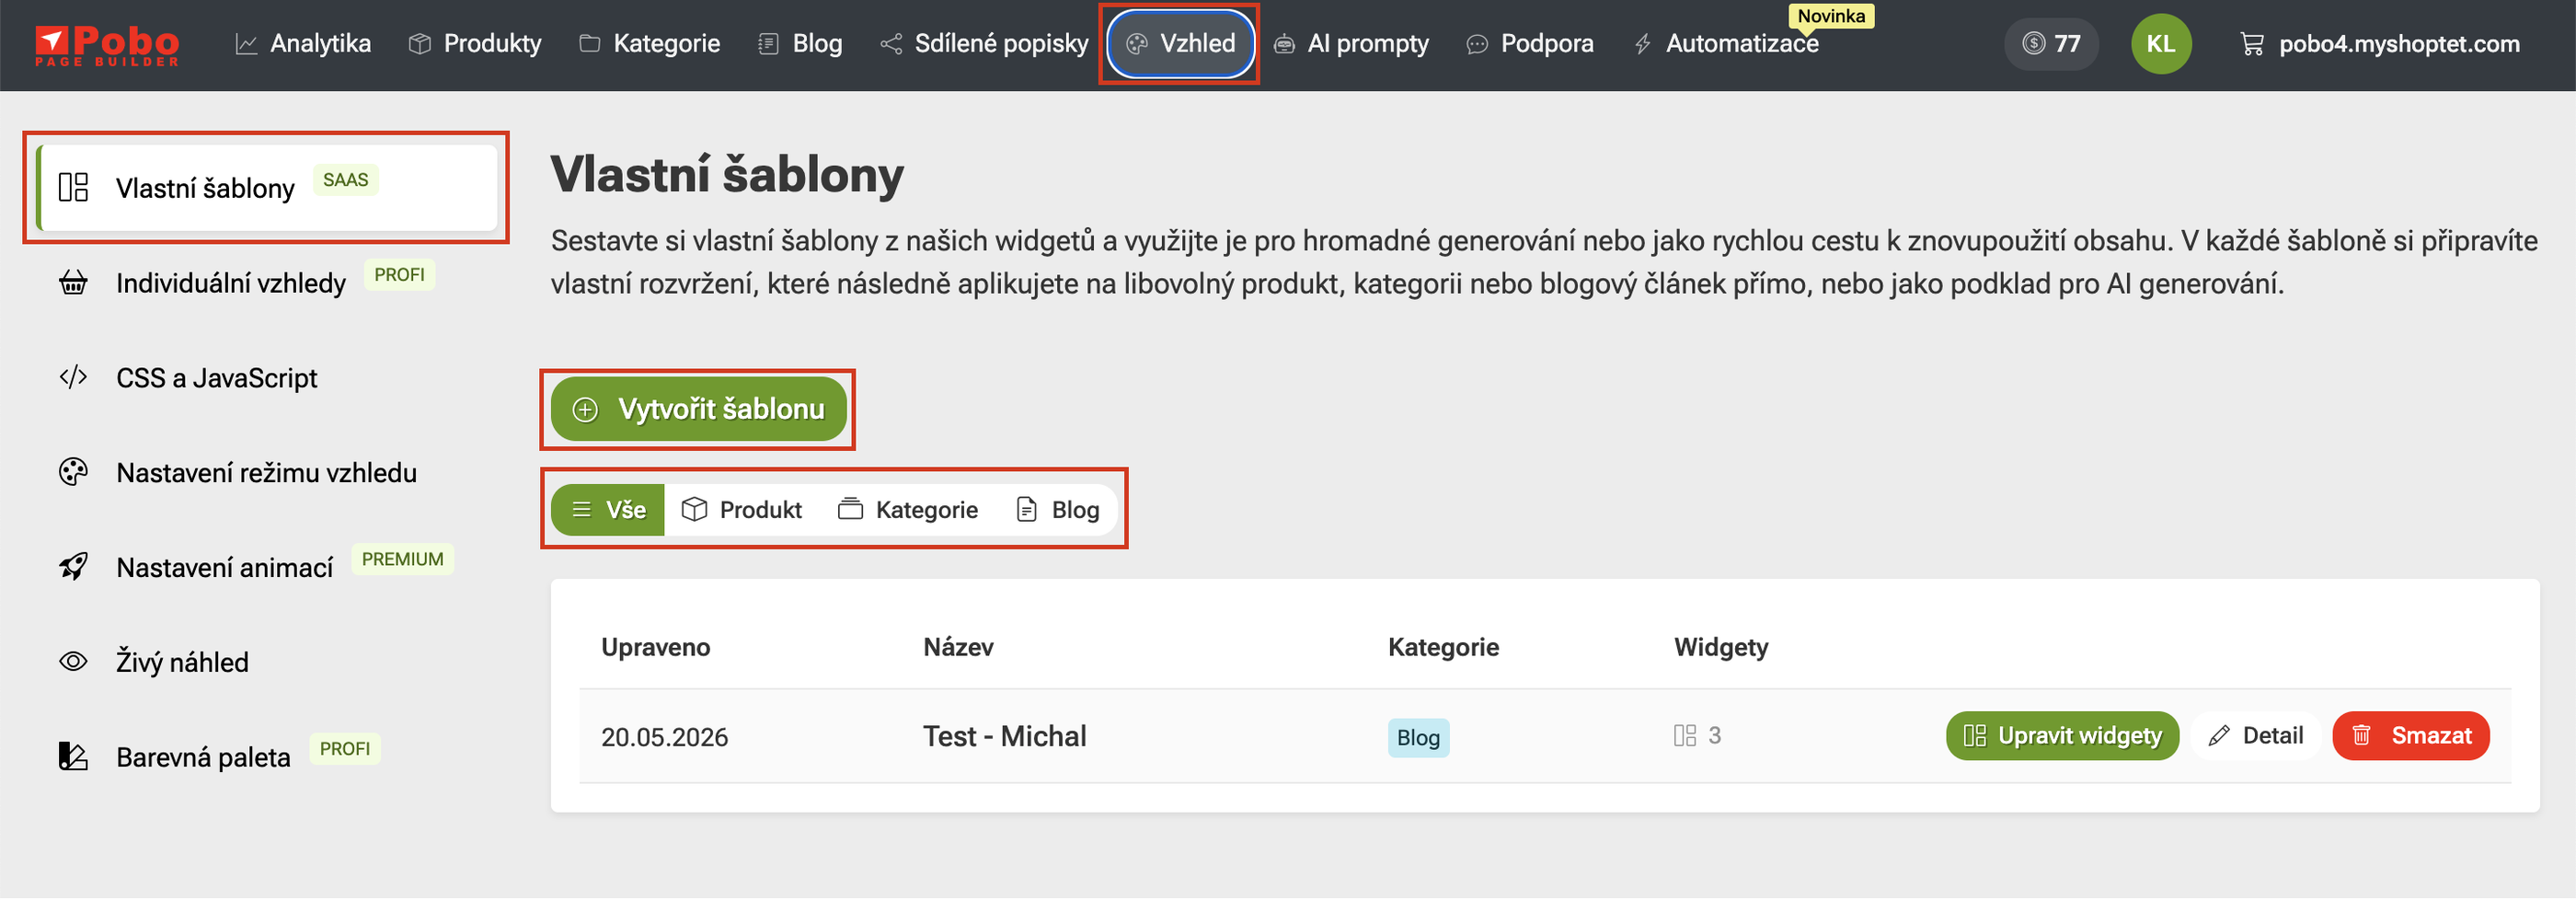Open Blog in the top navigation
The height and width of the screenshot is (900, 2576).
tap(800, 44)
